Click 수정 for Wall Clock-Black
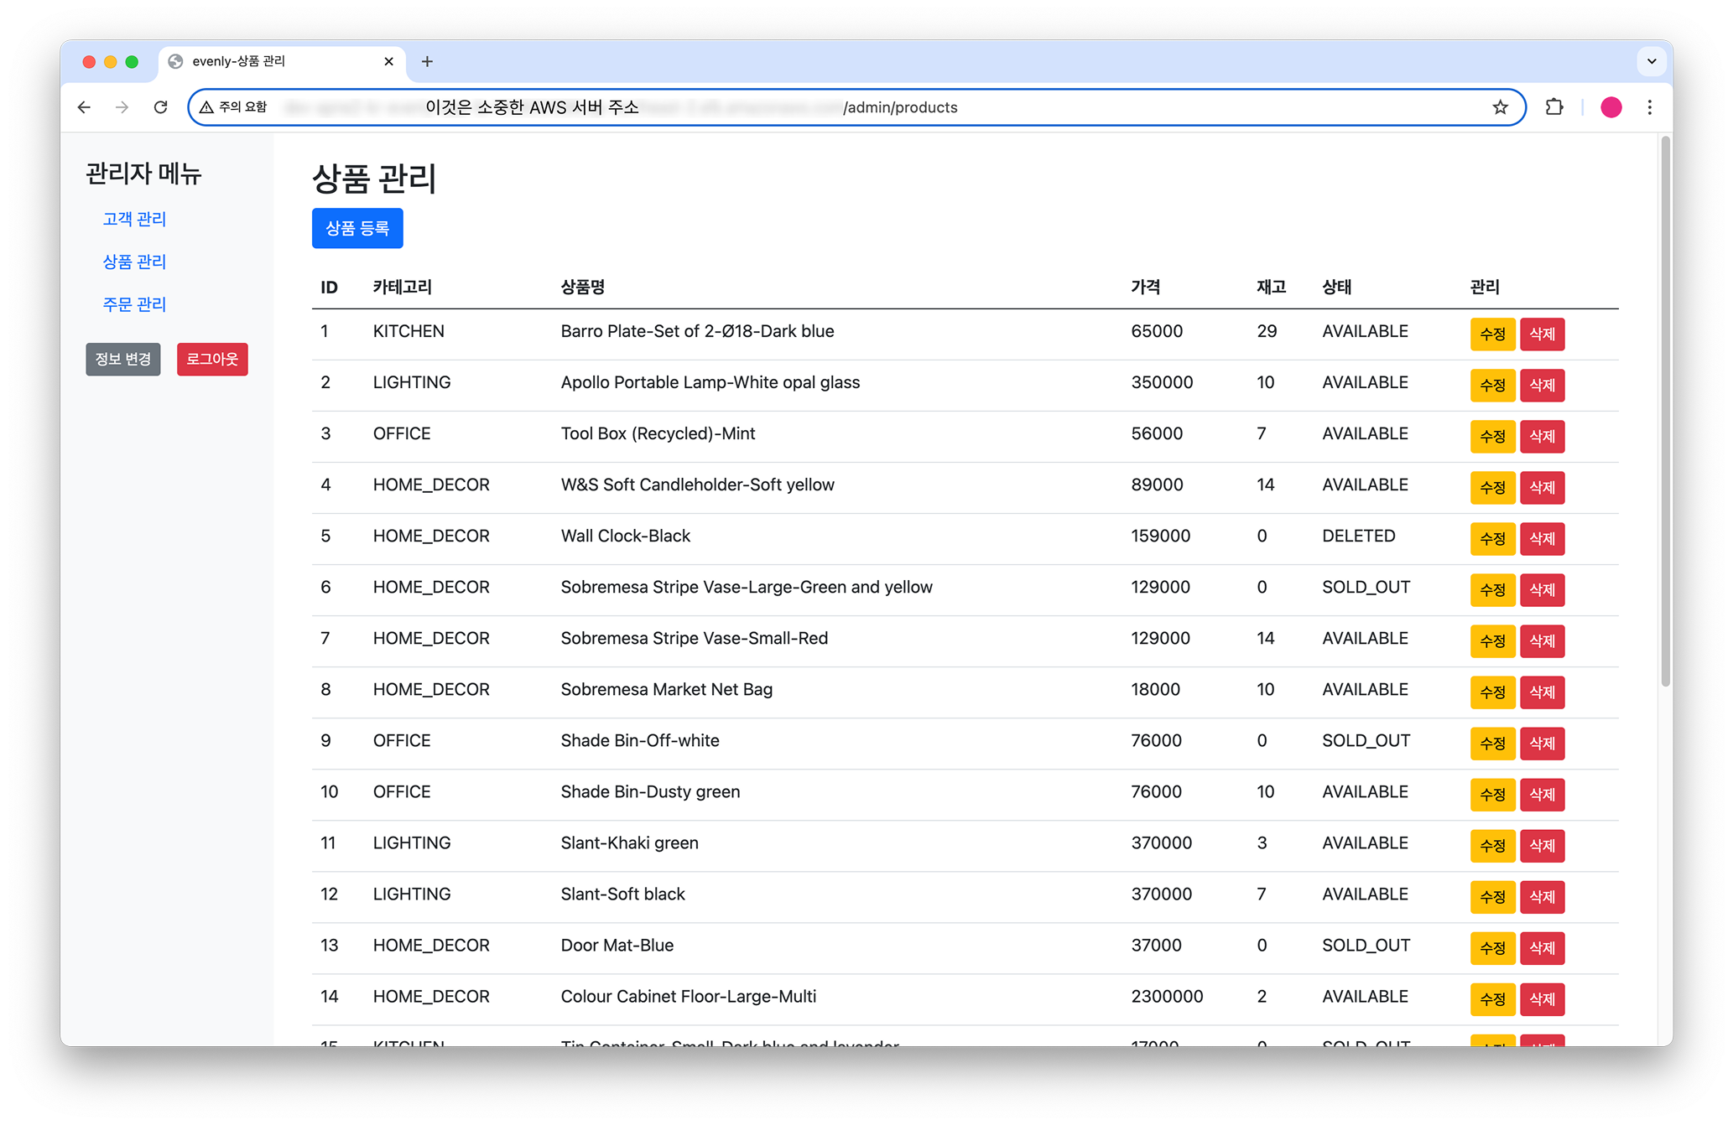 tap(1492, 538)
